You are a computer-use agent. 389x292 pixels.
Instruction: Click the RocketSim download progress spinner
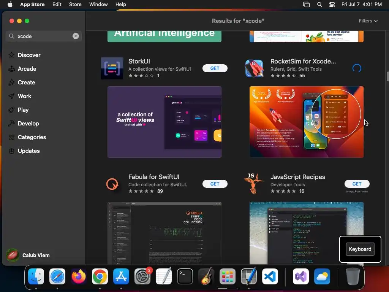[357, 68]
